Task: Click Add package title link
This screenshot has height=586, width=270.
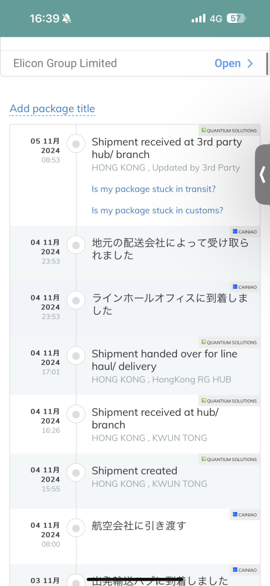Action: point(52,109)
